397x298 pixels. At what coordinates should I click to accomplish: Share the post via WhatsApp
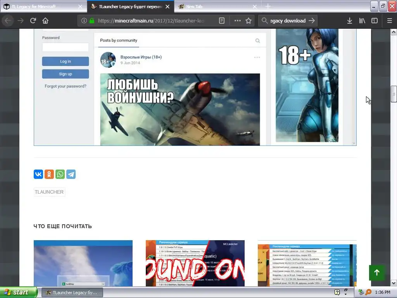coord(60,174)
